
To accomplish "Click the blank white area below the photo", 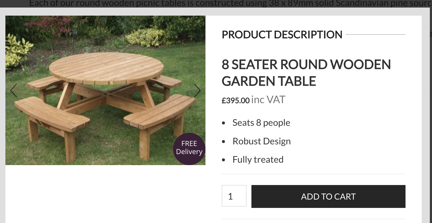I will [105, 194].
